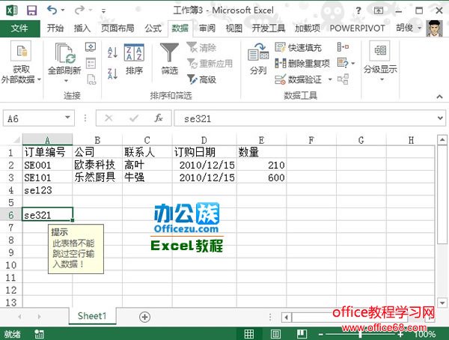Screen dimensions: 449x340
Task: Switch to the POWERPIVOT tab
Action: (357, 28)
